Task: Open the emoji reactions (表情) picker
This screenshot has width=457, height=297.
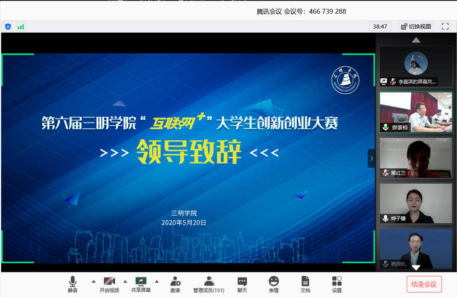Action: point(274,284)
